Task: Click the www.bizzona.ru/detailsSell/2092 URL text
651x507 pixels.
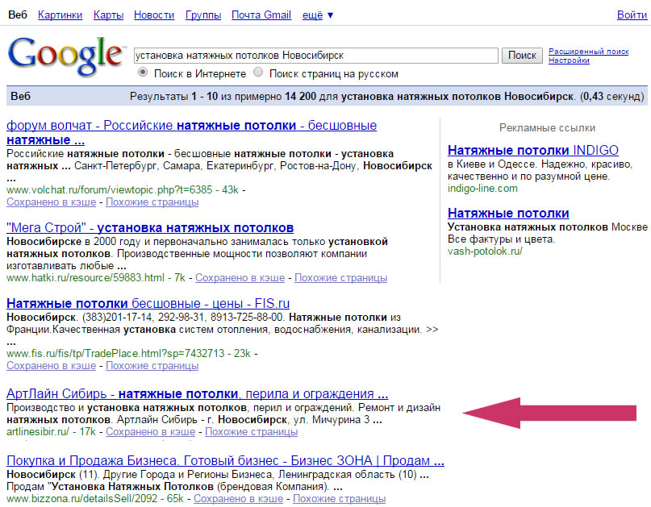Action: coord(82,498)
